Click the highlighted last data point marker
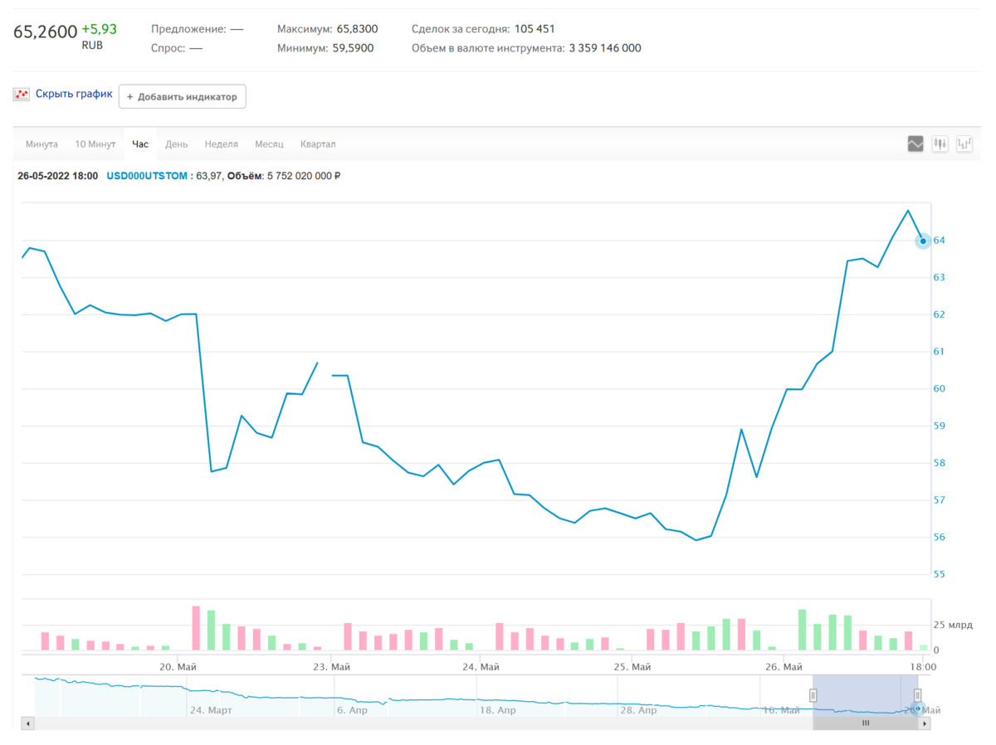The image size is (996, 745). coord(923,241)
